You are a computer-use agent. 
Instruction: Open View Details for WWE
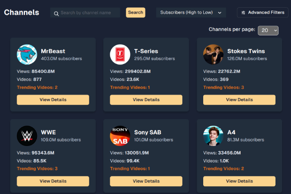[x=53, y=181]
